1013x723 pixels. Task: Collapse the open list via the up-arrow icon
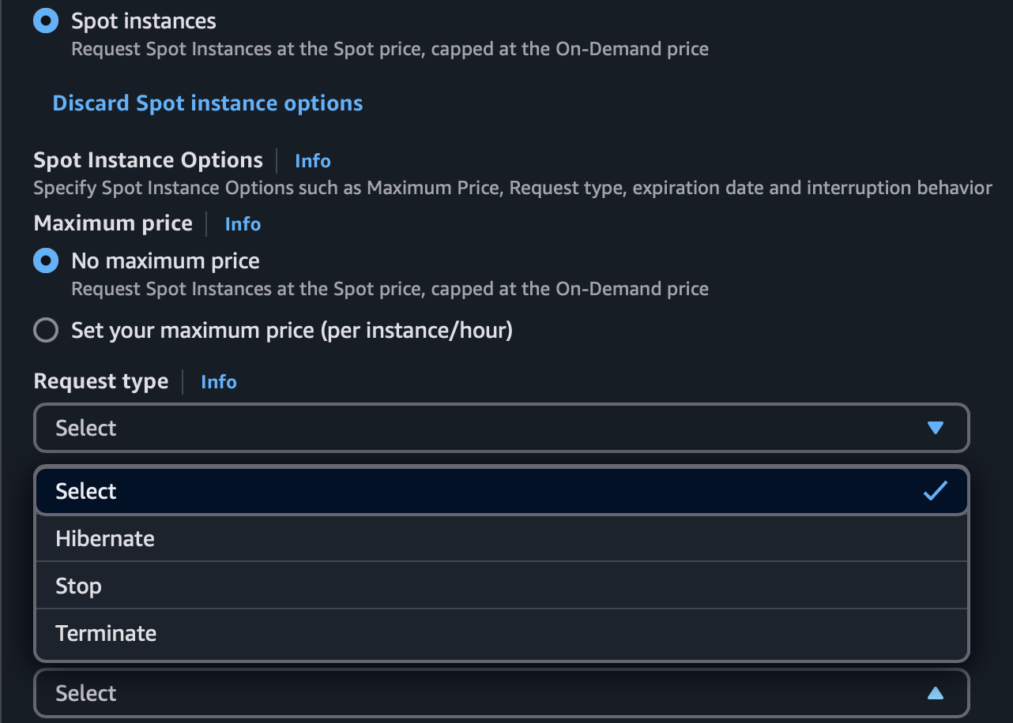[936, 693]
